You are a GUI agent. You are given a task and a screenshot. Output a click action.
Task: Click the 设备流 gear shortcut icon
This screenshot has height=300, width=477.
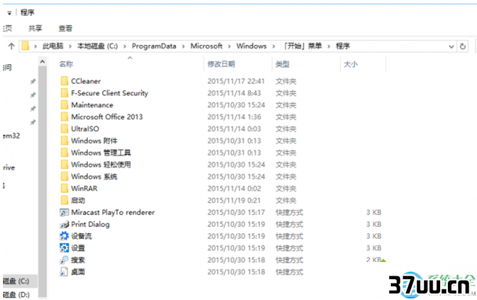[x=64, y=236]
